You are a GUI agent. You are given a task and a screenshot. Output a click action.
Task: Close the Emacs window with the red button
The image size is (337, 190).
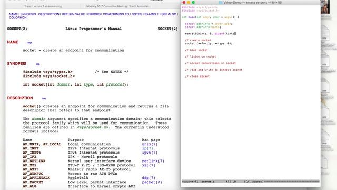[184, 2]
